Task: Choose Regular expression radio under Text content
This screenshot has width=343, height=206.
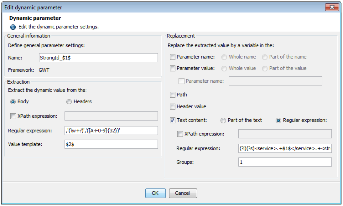Action: [278, 120]
